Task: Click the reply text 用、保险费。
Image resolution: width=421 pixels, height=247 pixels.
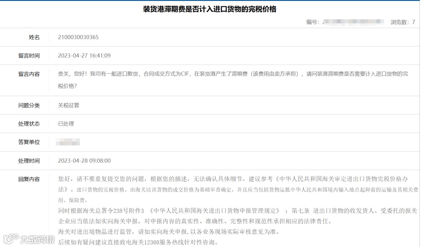Action: tap(73, 200)
